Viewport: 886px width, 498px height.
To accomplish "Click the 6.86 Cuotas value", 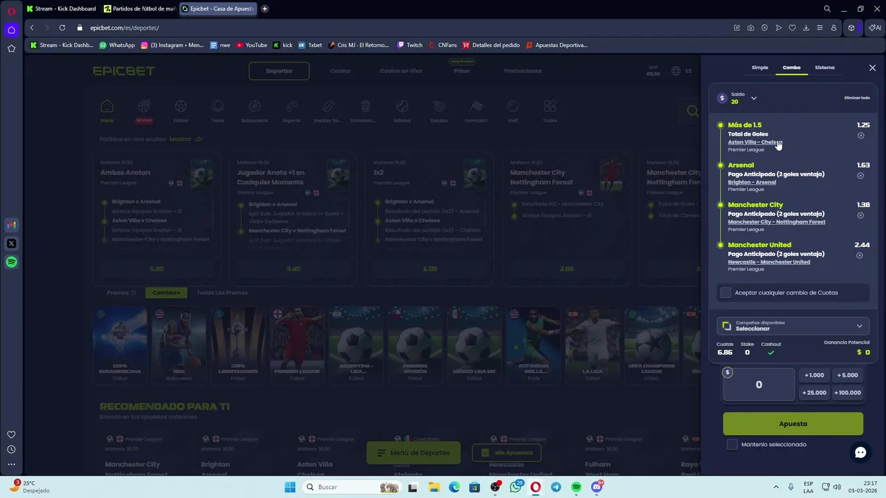I will tap(725, 353).
